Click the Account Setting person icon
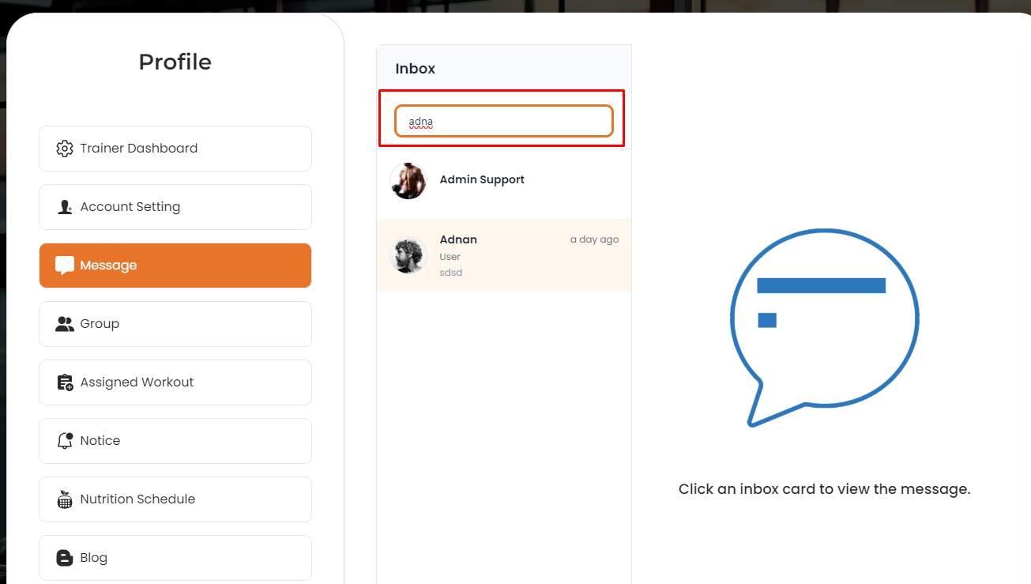This screenshot has width=1031, height=584. [65, 207]
